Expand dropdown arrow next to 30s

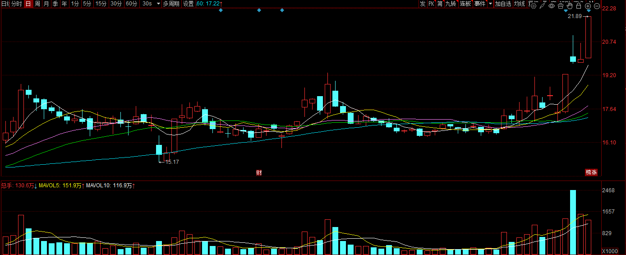tap(158, 4)
